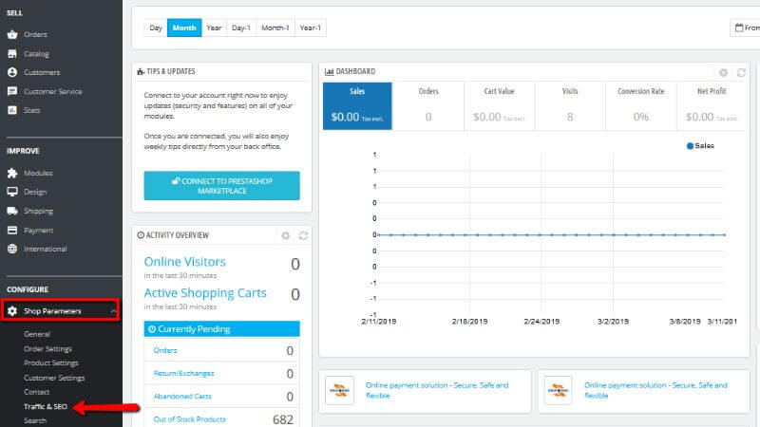Image resolution: width=760 pixels, height=427 pixels.
Task: Click the Design monitor icon
Action: [12, 192]
